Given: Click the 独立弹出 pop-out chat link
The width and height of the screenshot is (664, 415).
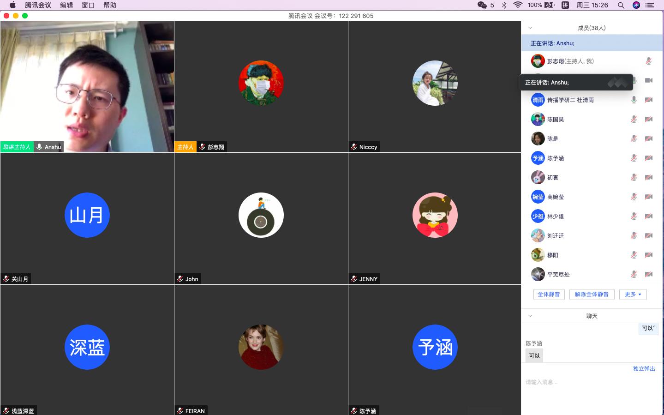Looking at the screenshot, I should 644,368.
